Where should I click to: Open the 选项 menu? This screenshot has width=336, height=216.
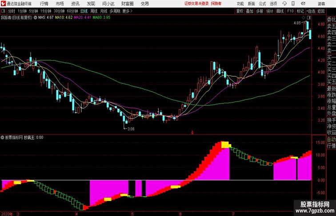point(273,4)
